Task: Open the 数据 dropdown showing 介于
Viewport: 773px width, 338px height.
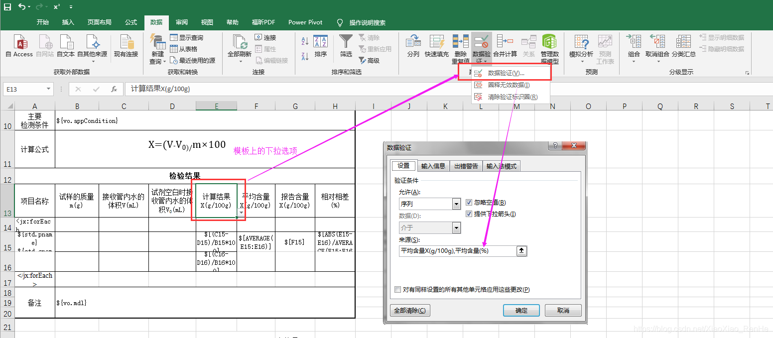Action: [456, 227]
